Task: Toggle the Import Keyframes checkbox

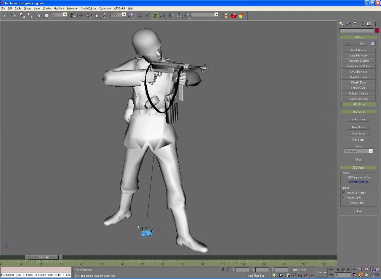Action: coord(344,193)
